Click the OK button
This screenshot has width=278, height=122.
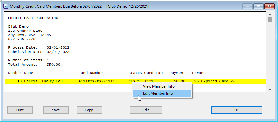(237, 110)
